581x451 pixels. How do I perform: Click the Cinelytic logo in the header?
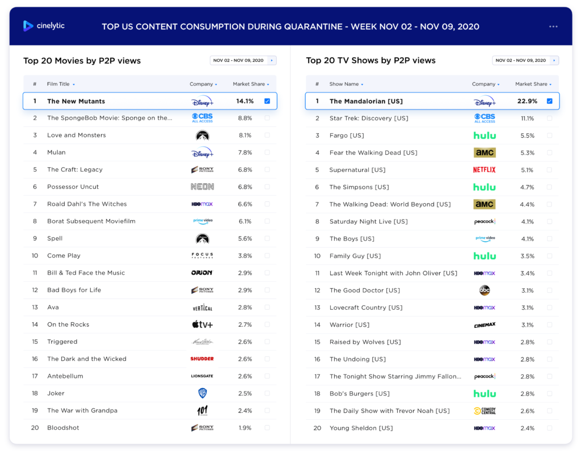point(44,26)
